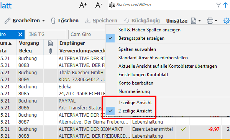Click the document column header icon

pos(50,43)
